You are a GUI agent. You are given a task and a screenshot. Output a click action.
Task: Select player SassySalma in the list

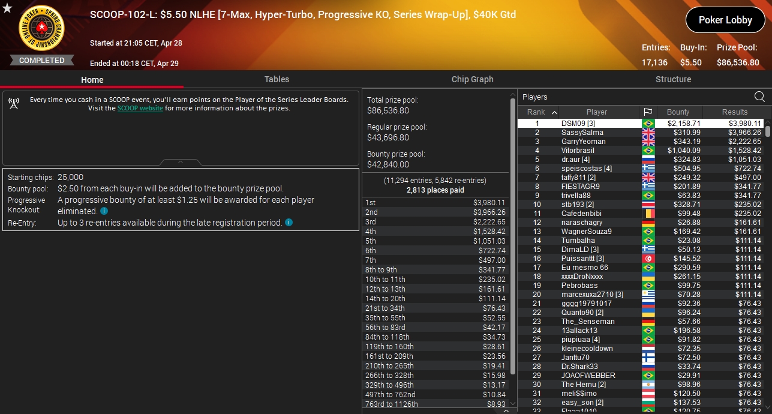tap(582, 133)
